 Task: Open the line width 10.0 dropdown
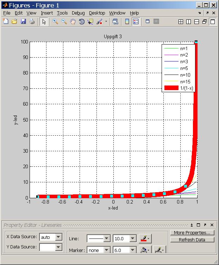click(133, 238)
